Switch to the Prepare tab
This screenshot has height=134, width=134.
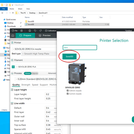pos(25,35)
